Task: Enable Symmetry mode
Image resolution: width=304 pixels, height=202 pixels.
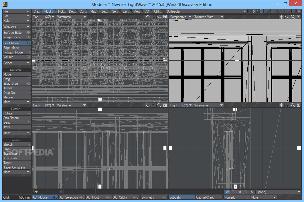Action: coord(154,197)
